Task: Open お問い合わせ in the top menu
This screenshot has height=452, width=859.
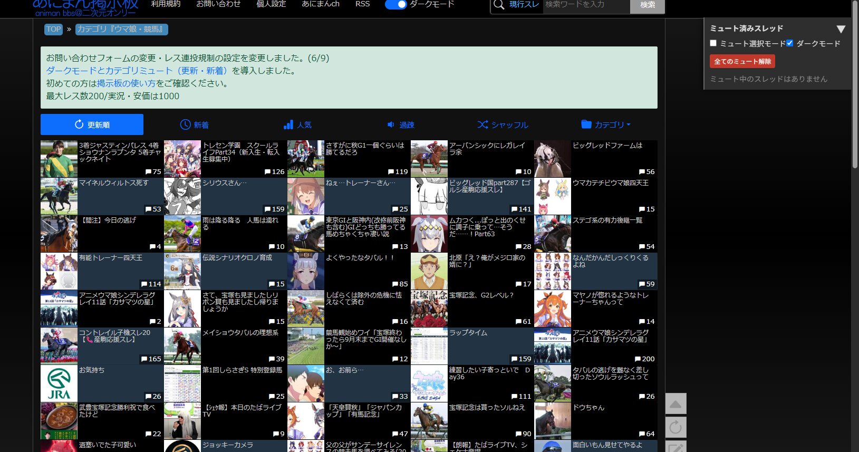Action: [x=218, y=4]
